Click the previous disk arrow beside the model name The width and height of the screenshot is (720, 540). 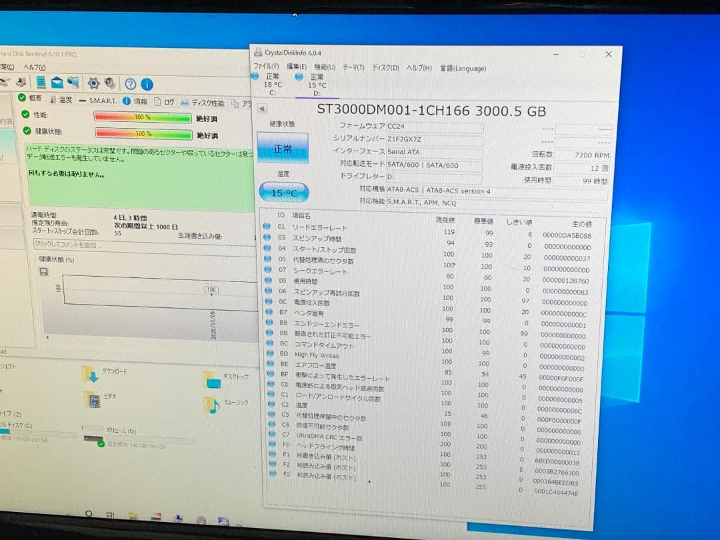point(262,109)
